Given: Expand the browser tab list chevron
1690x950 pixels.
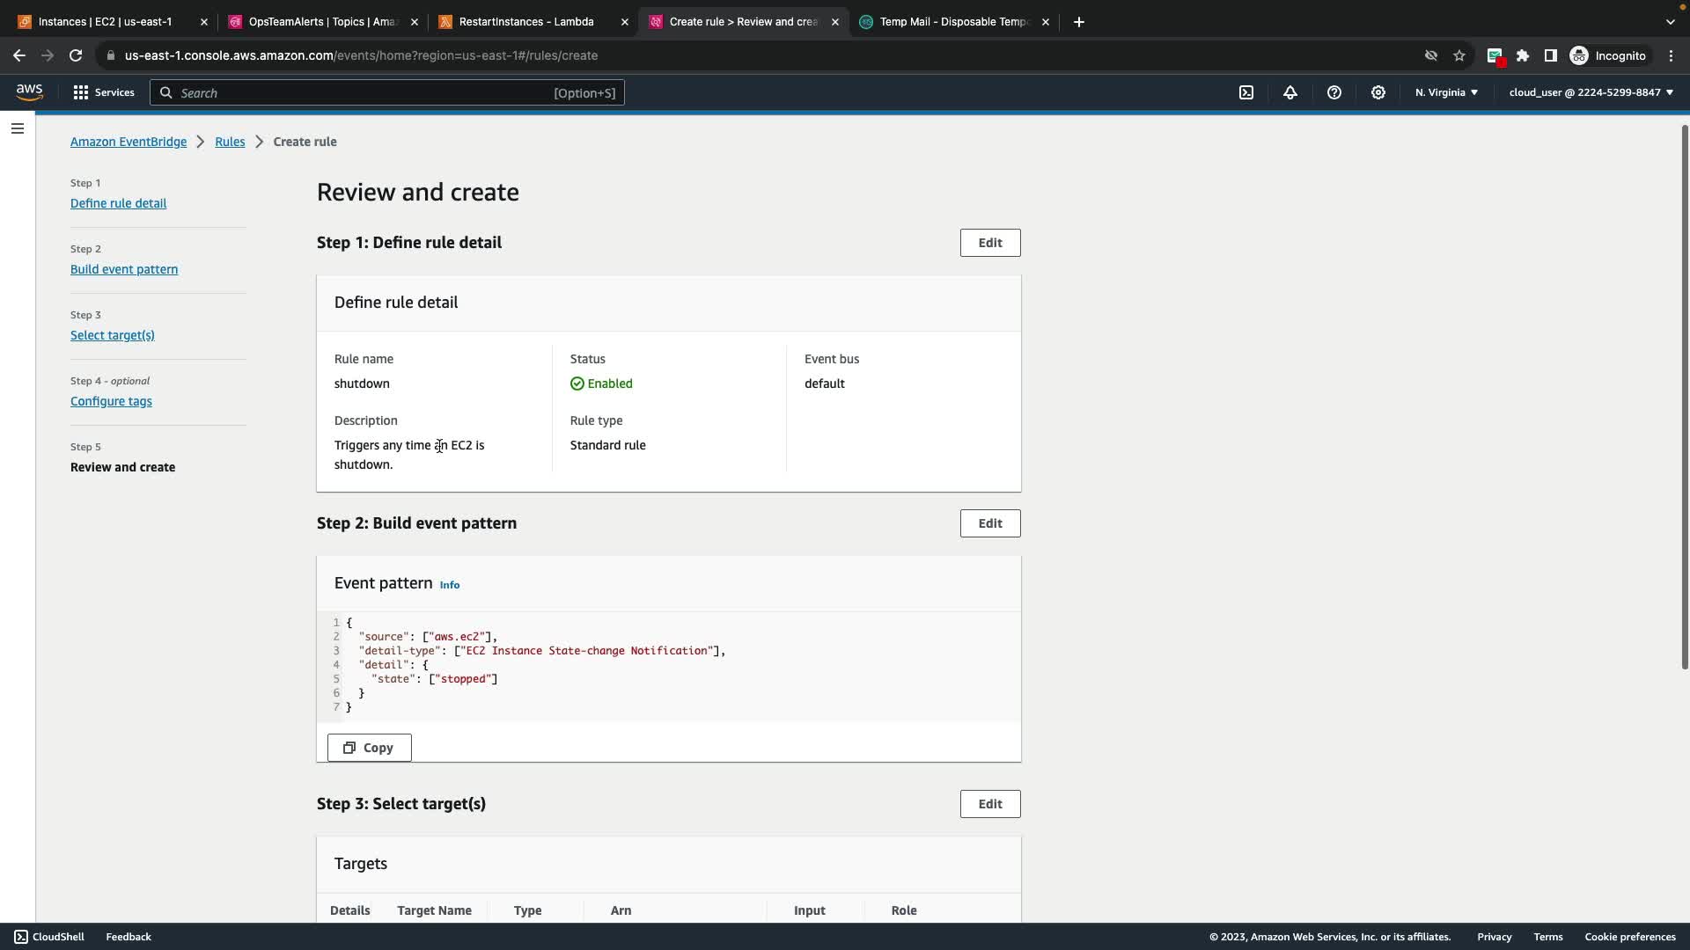Looking at the screenshot, I should click(x=1670, y=22).
